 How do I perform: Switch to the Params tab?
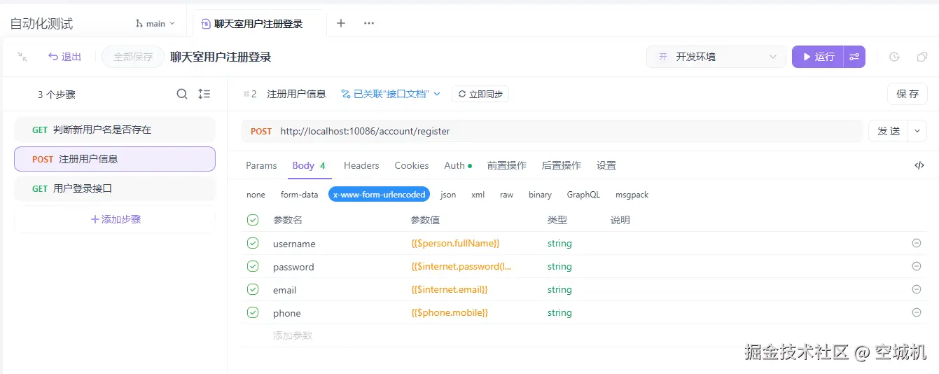(x=261, y=165)
